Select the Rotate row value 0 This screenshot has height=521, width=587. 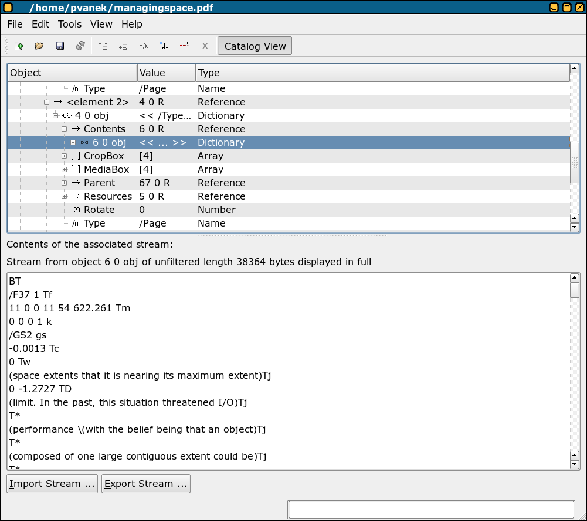coord(142,210)
